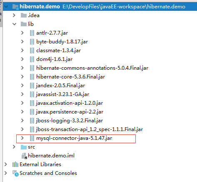Click the project path E:\DevelopFiles\javaEE-workspace text
Image resolution: width=197 pixels, height=182 pixels.
(x=124, y=7)
